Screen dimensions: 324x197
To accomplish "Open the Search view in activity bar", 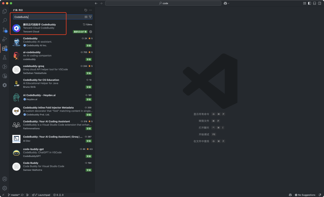I will pos(4,20).
